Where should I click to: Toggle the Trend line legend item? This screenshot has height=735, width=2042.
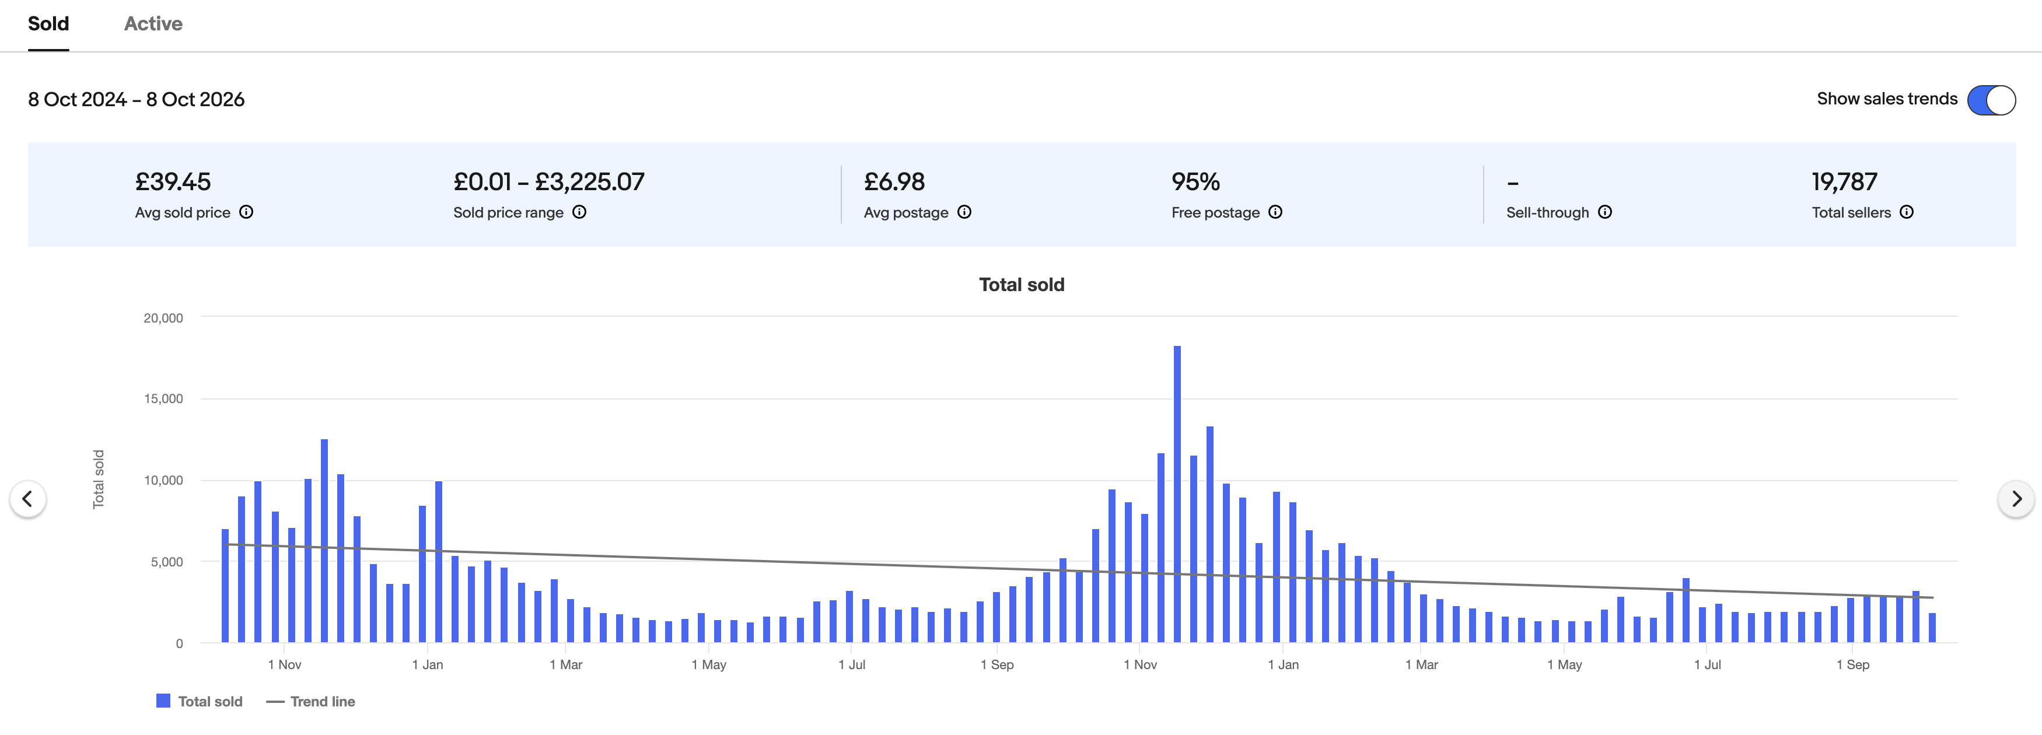point(311,701)
